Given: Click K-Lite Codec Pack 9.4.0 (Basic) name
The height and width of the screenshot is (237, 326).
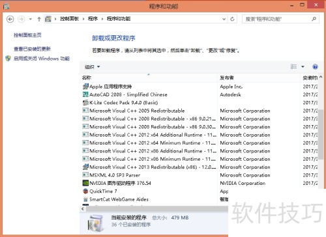Looking at the screenshot, I should tap(123, 102).
